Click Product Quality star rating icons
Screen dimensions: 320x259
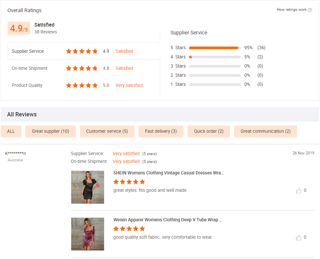click(82, 85)
